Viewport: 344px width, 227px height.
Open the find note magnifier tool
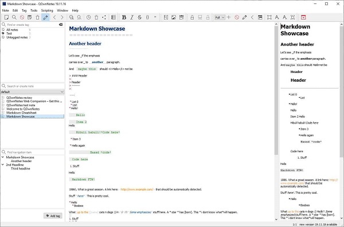[14, 17]
